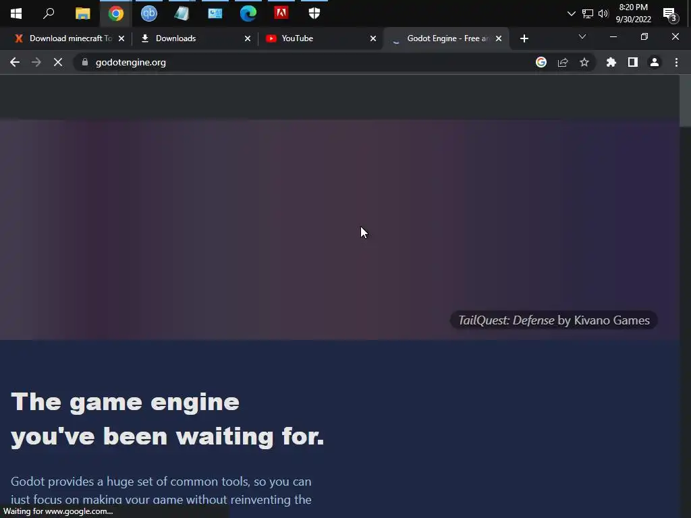The image size is (691, 518).
Task: Open Chrome's three-dot menu
Action: (676, 63)
